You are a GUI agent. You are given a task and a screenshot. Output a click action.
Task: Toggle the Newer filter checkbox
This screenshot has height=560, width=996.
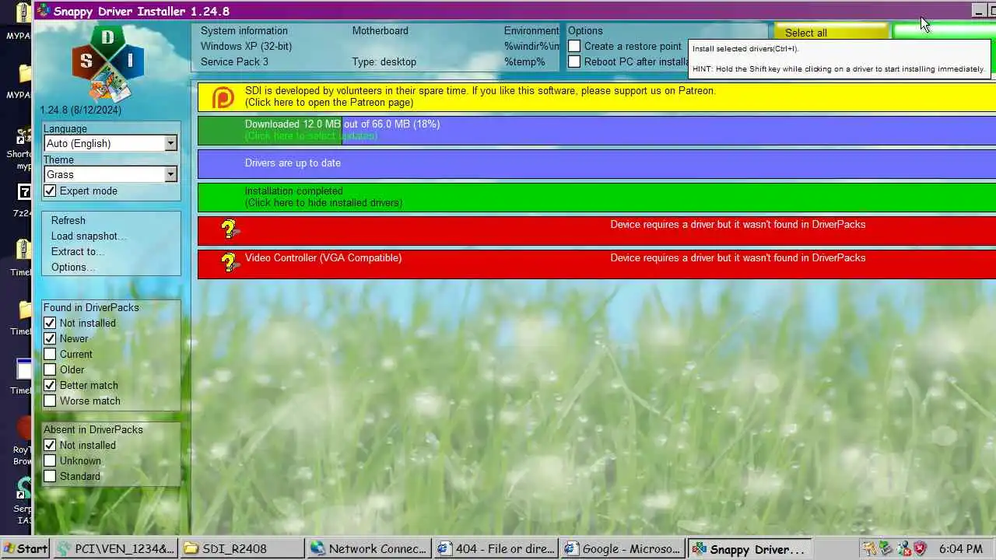coord(50,338)
